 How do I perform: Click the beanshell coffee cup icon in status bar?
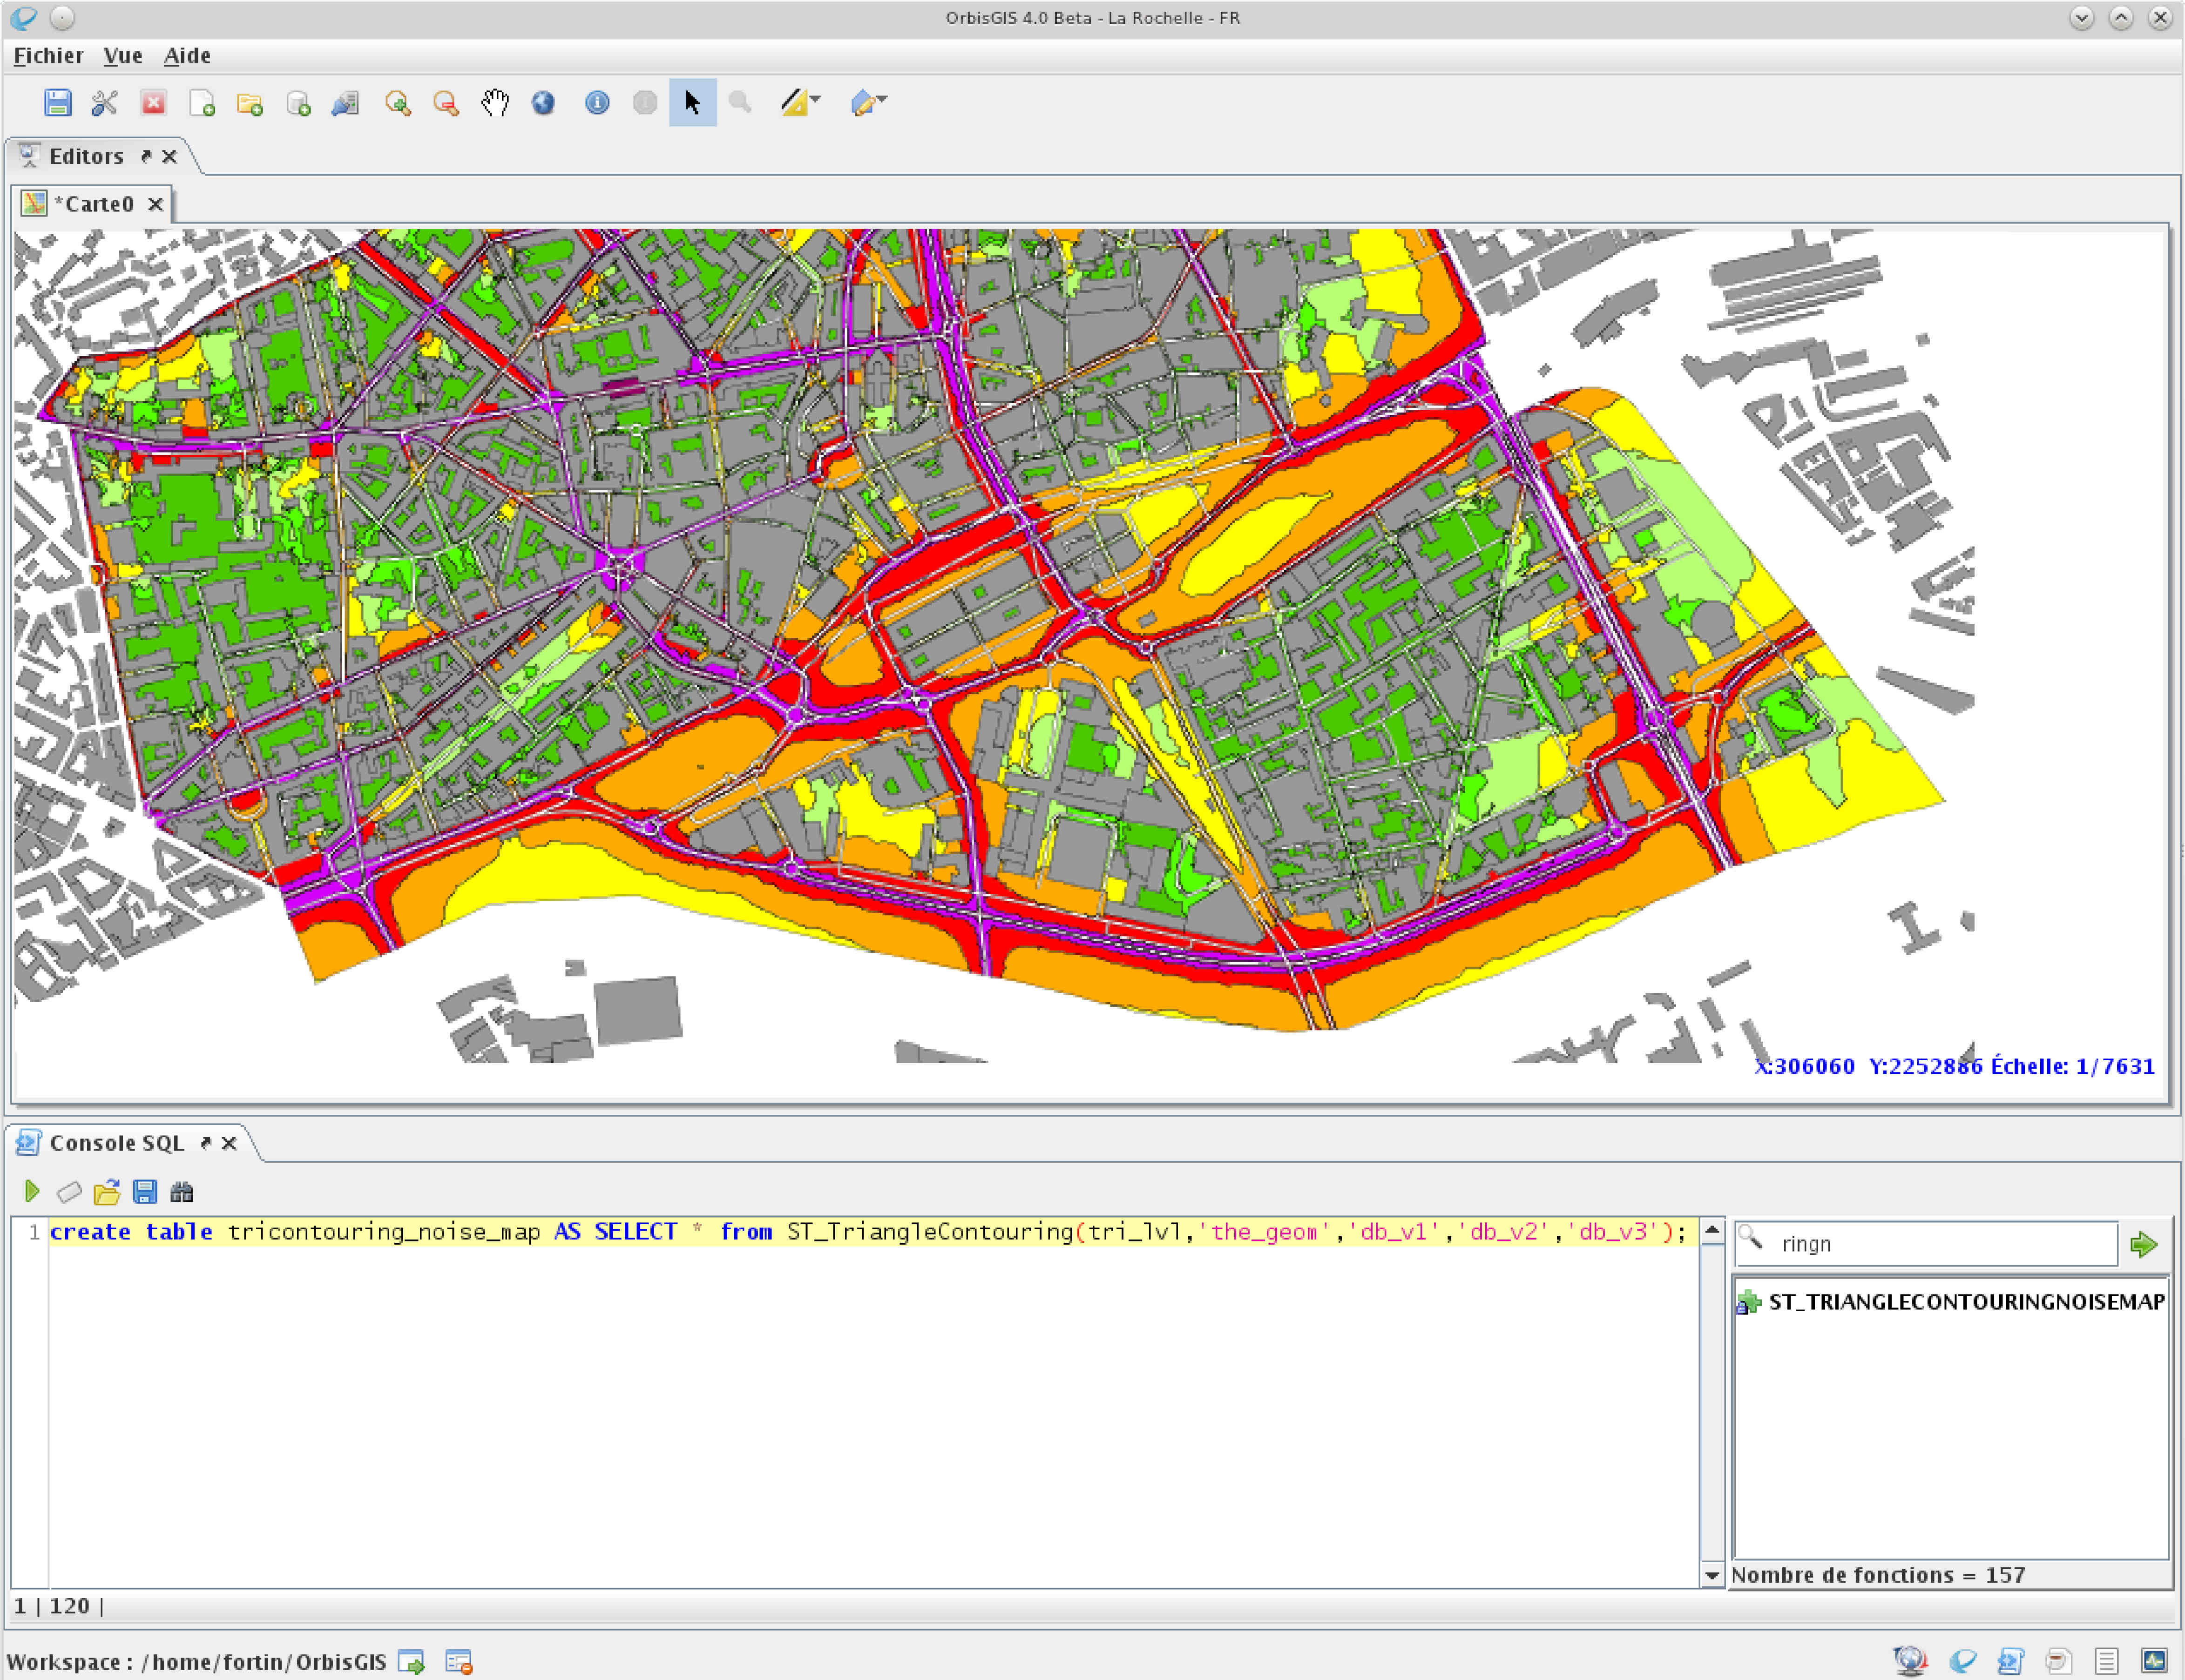2058,1661
